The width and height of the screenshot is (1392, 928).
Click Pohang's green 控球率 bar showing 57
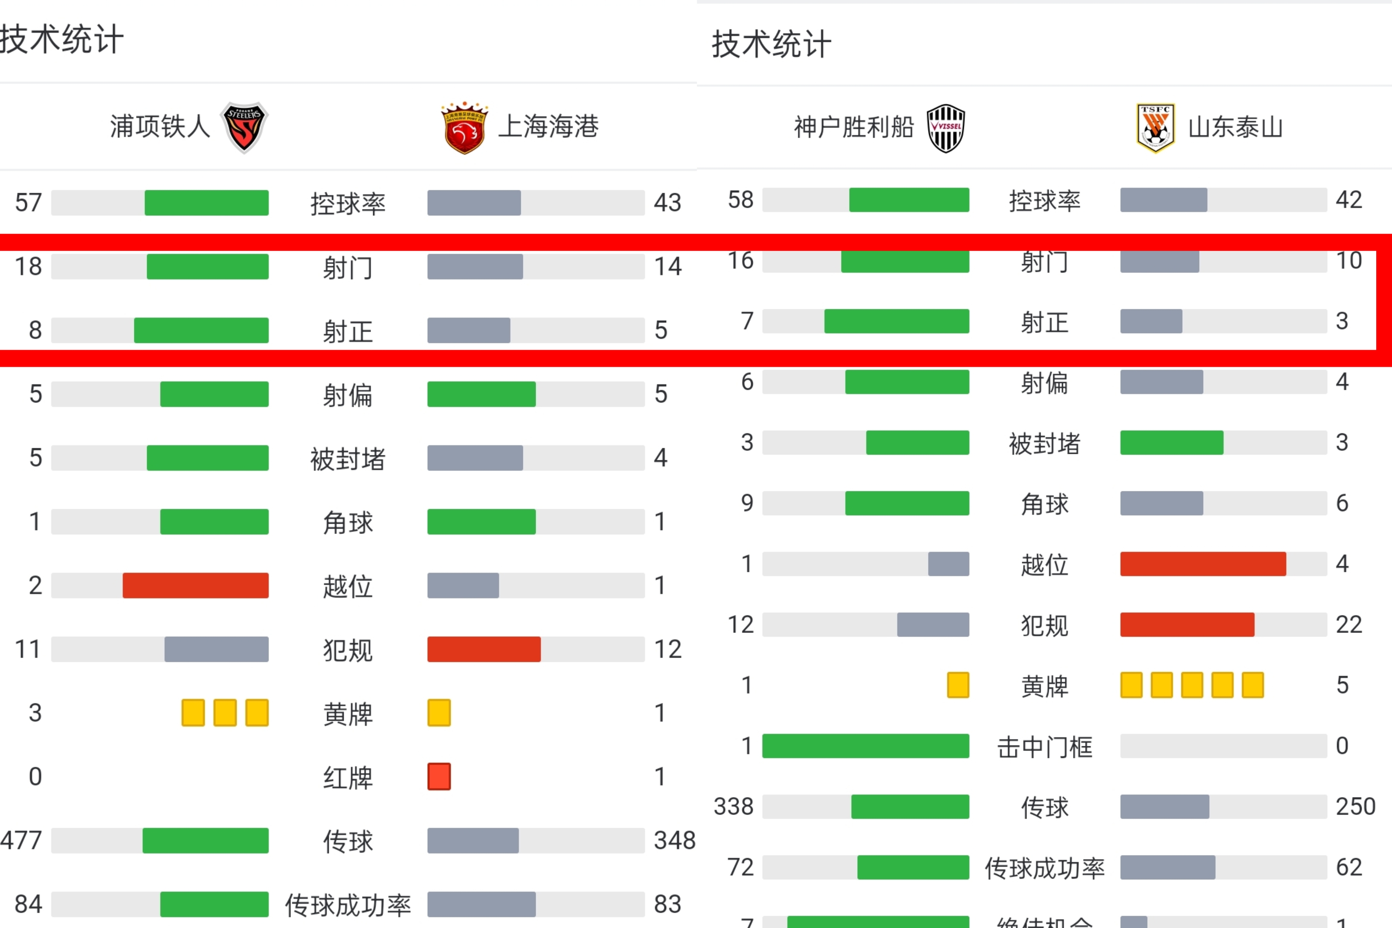click(206, 203)
